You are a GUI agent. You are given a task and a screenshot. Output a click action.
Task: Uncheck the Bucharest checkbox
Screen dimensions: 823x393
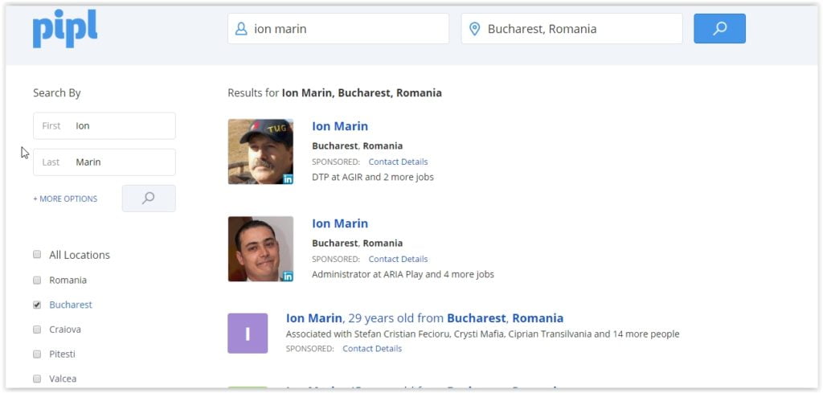(37, 305)
